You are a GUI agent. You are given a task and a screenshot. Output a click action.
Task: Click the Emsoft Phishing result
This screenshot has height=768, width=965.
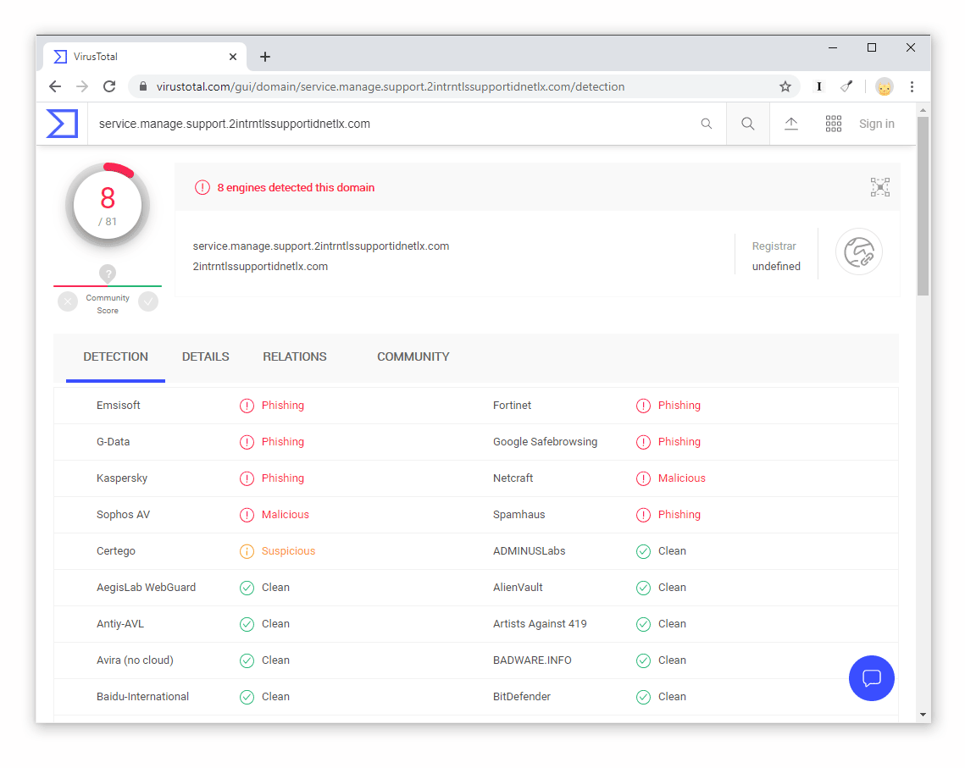pos(272,406)
